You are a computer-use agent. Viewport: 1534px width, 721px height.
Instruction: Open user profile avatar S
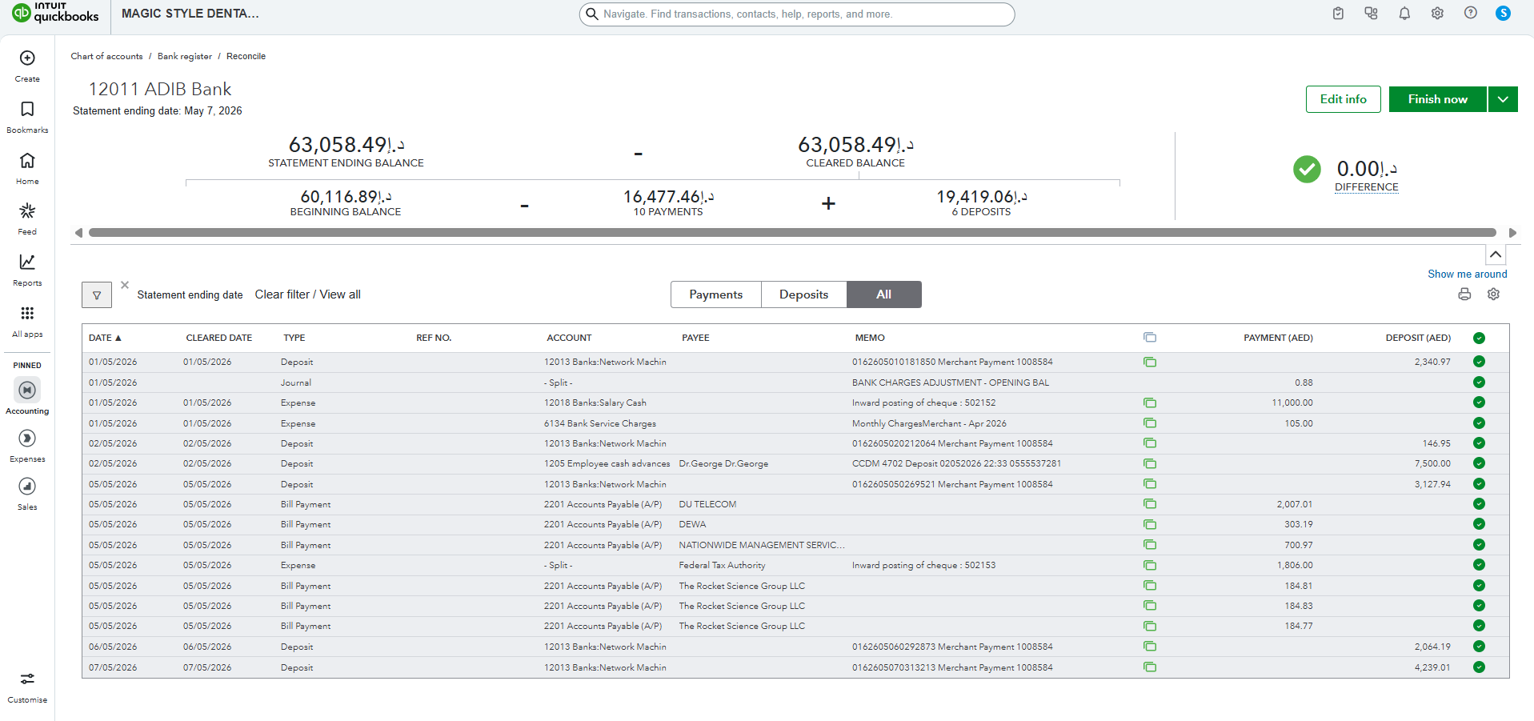1504,14
